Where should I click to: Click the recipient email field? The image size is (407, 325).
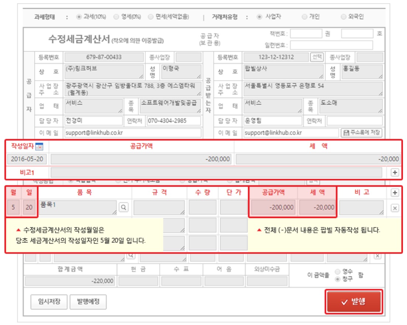coord(291,133)
